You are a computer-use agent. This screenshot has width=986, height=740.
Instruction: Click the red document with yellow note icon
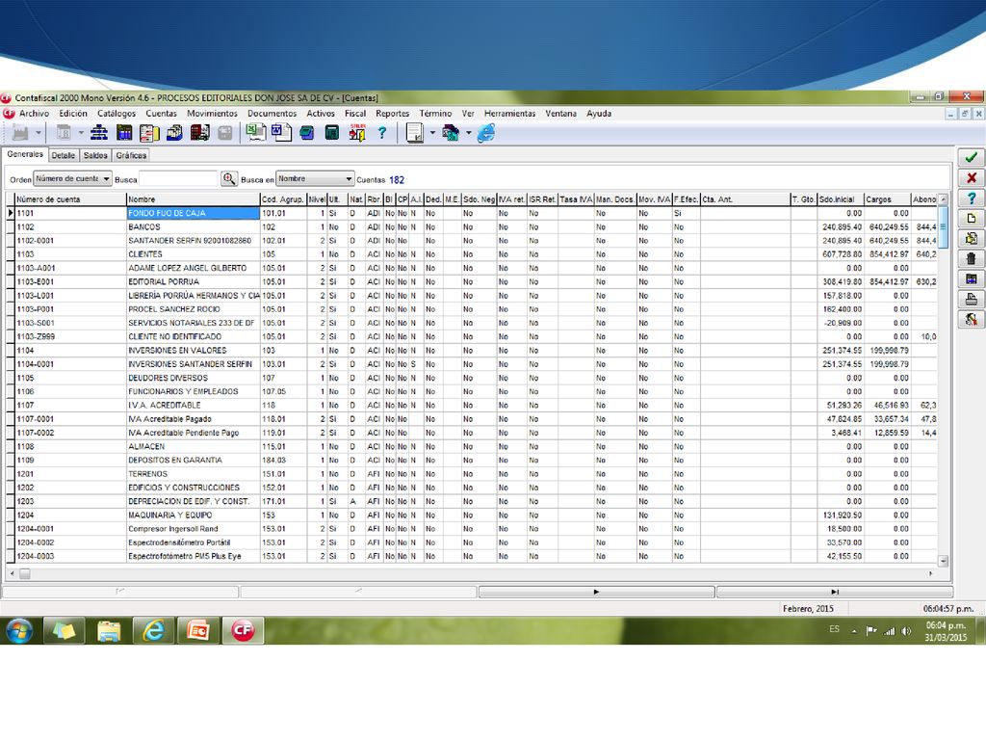[149, 133]
